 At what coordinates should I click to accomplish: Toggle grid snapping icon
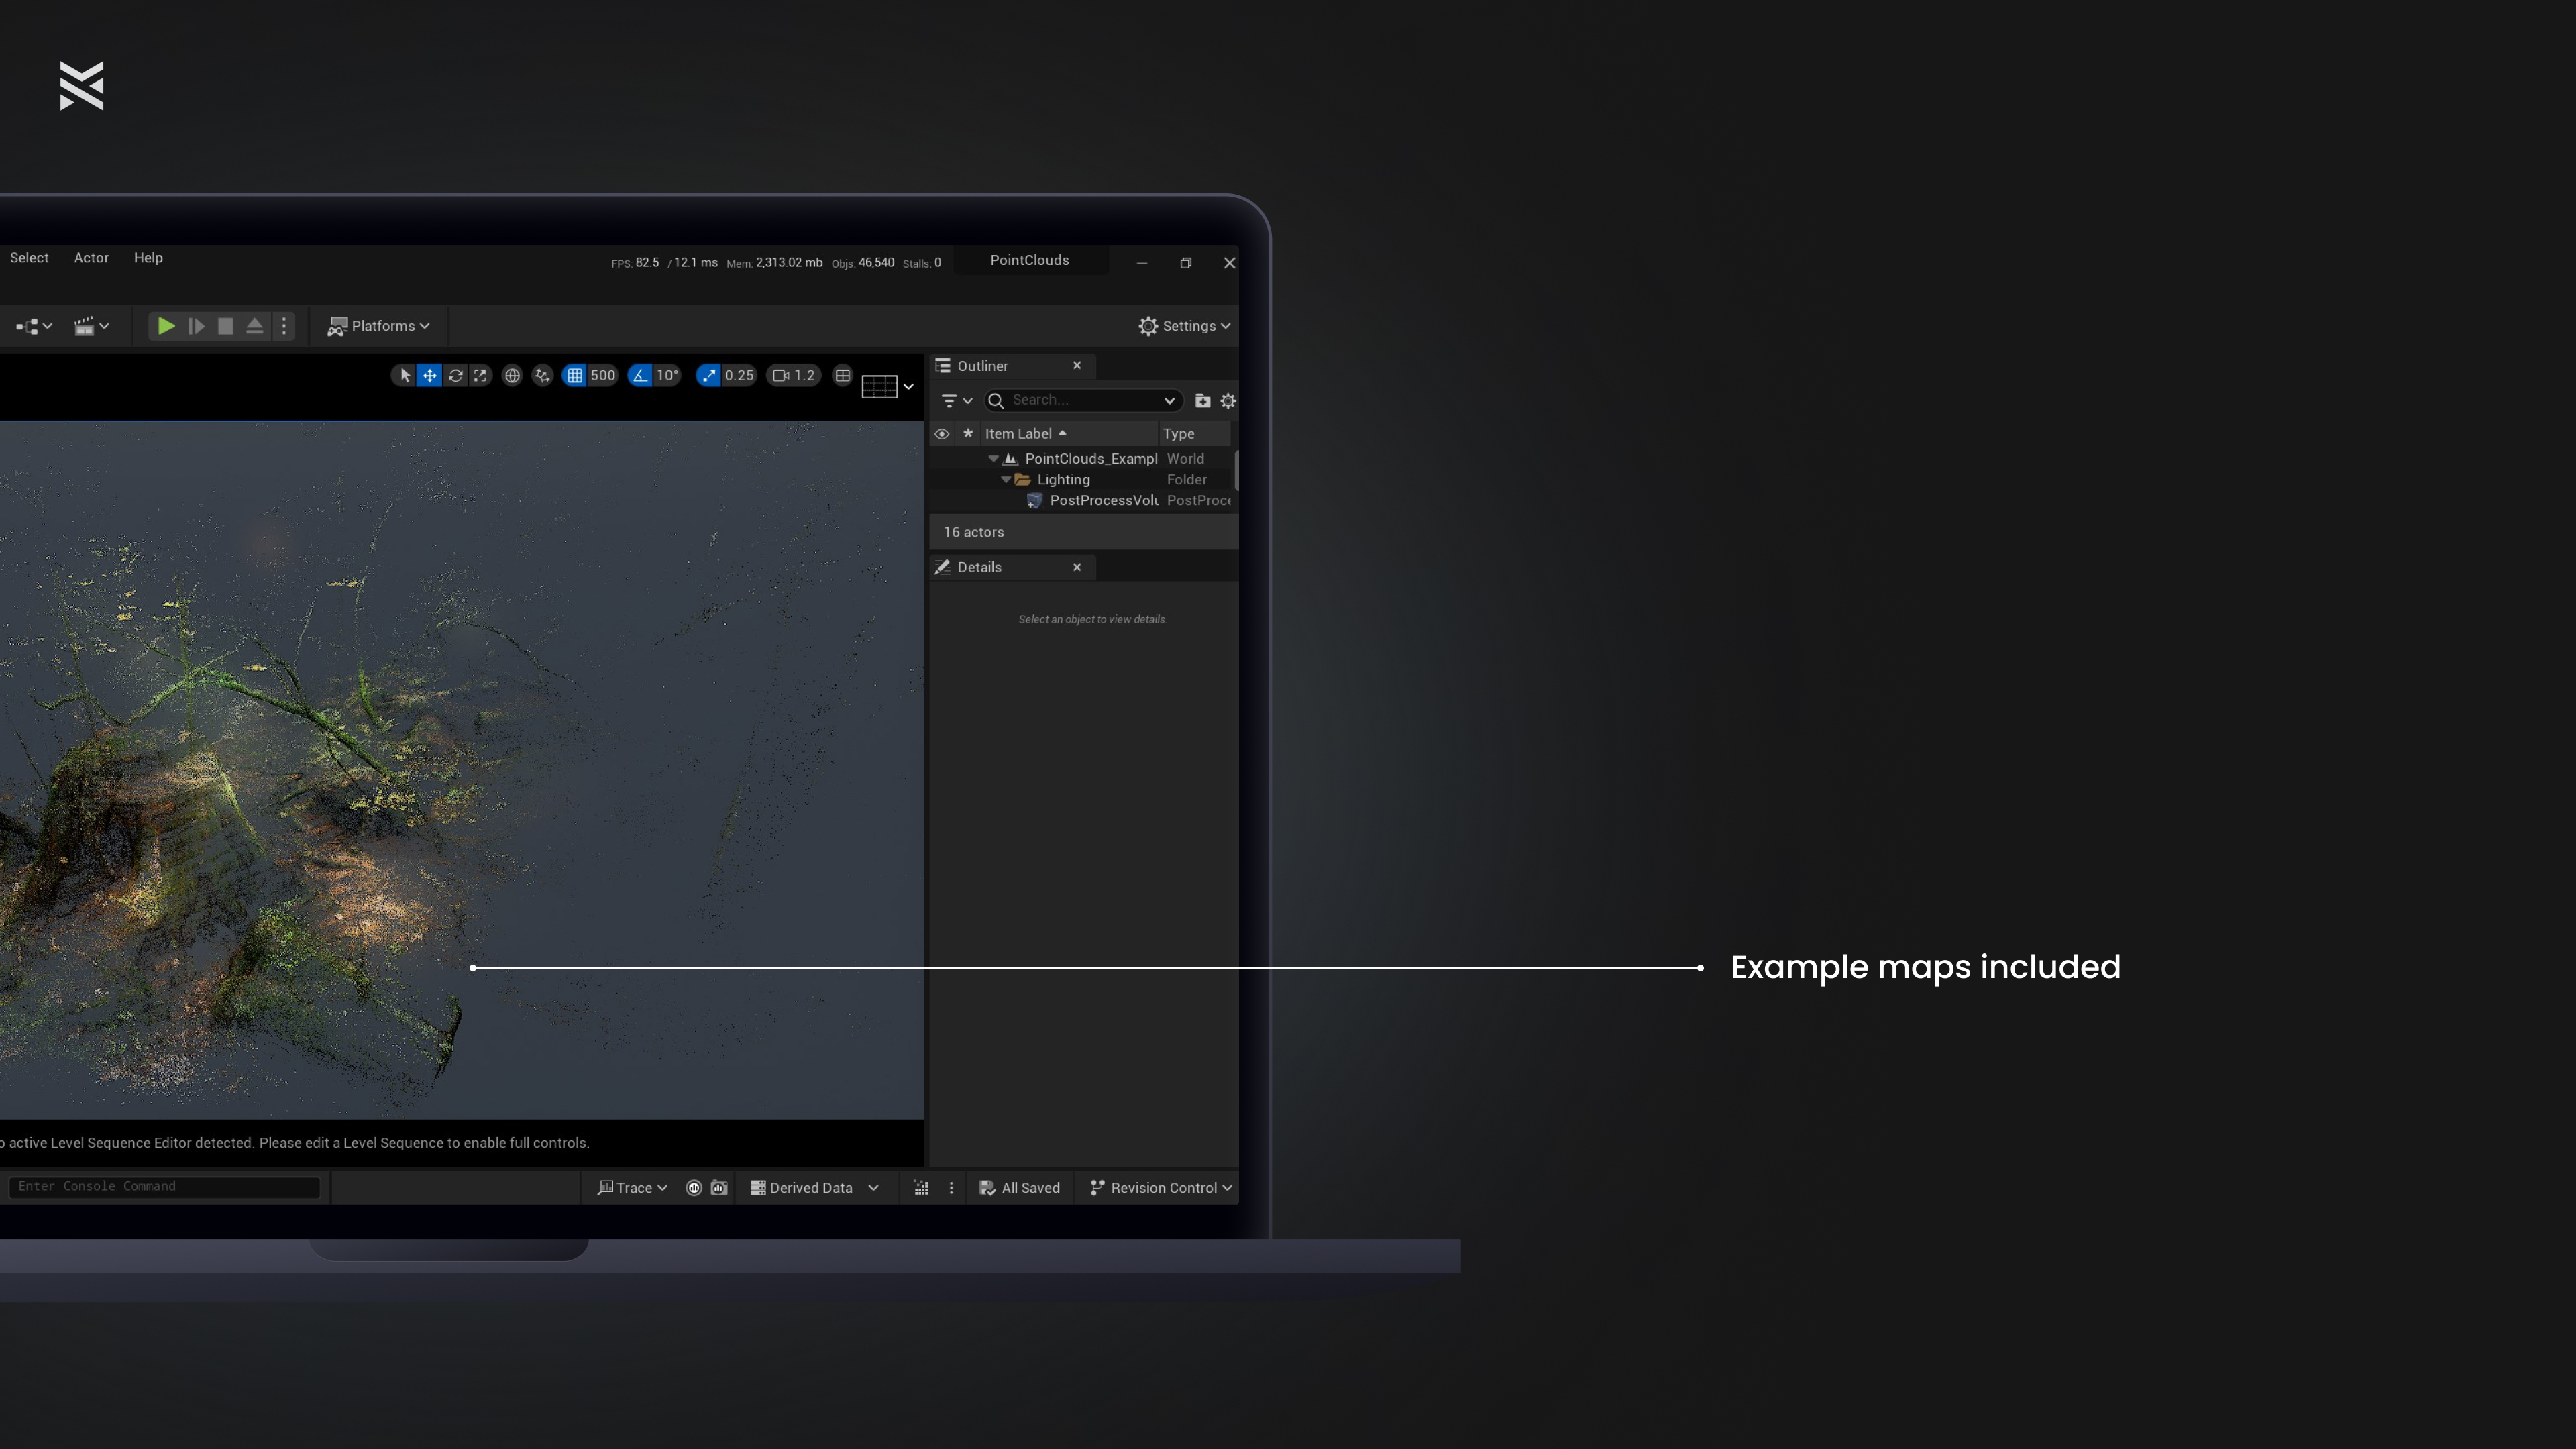tap(575, 376)
